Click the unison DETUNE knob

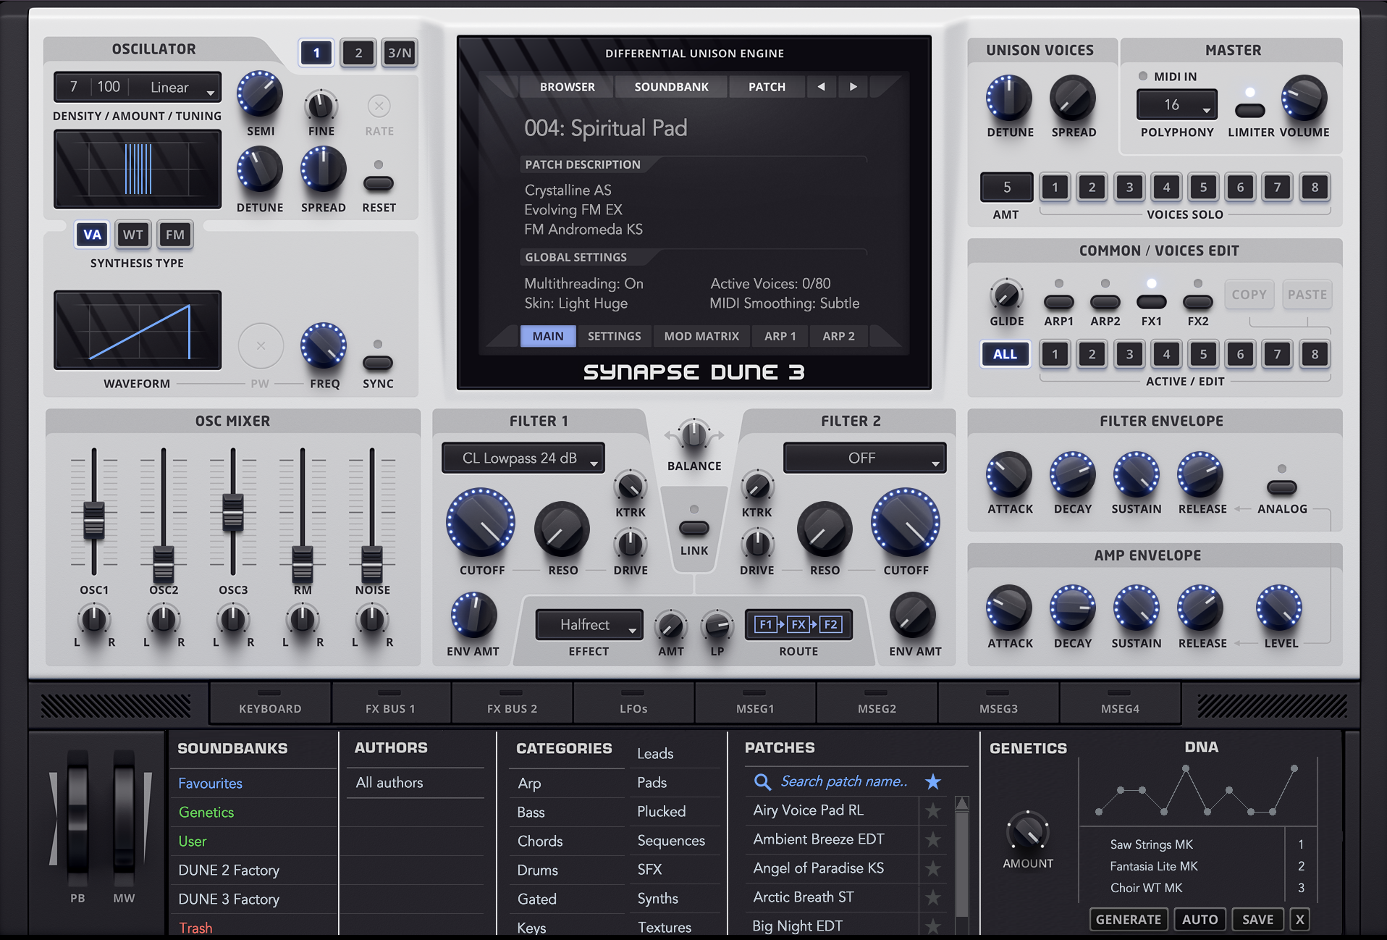click(x=1009, y=98)
